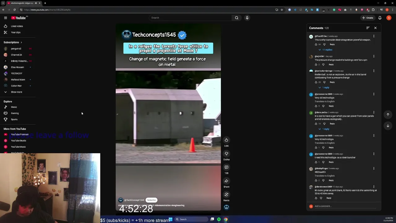Open the account avatar menu

tap(389, 18)
